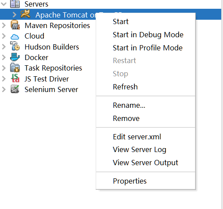Expand the Apache Tomcat server node
Screen dimensions: 223x209
click(x=14, y=14)
